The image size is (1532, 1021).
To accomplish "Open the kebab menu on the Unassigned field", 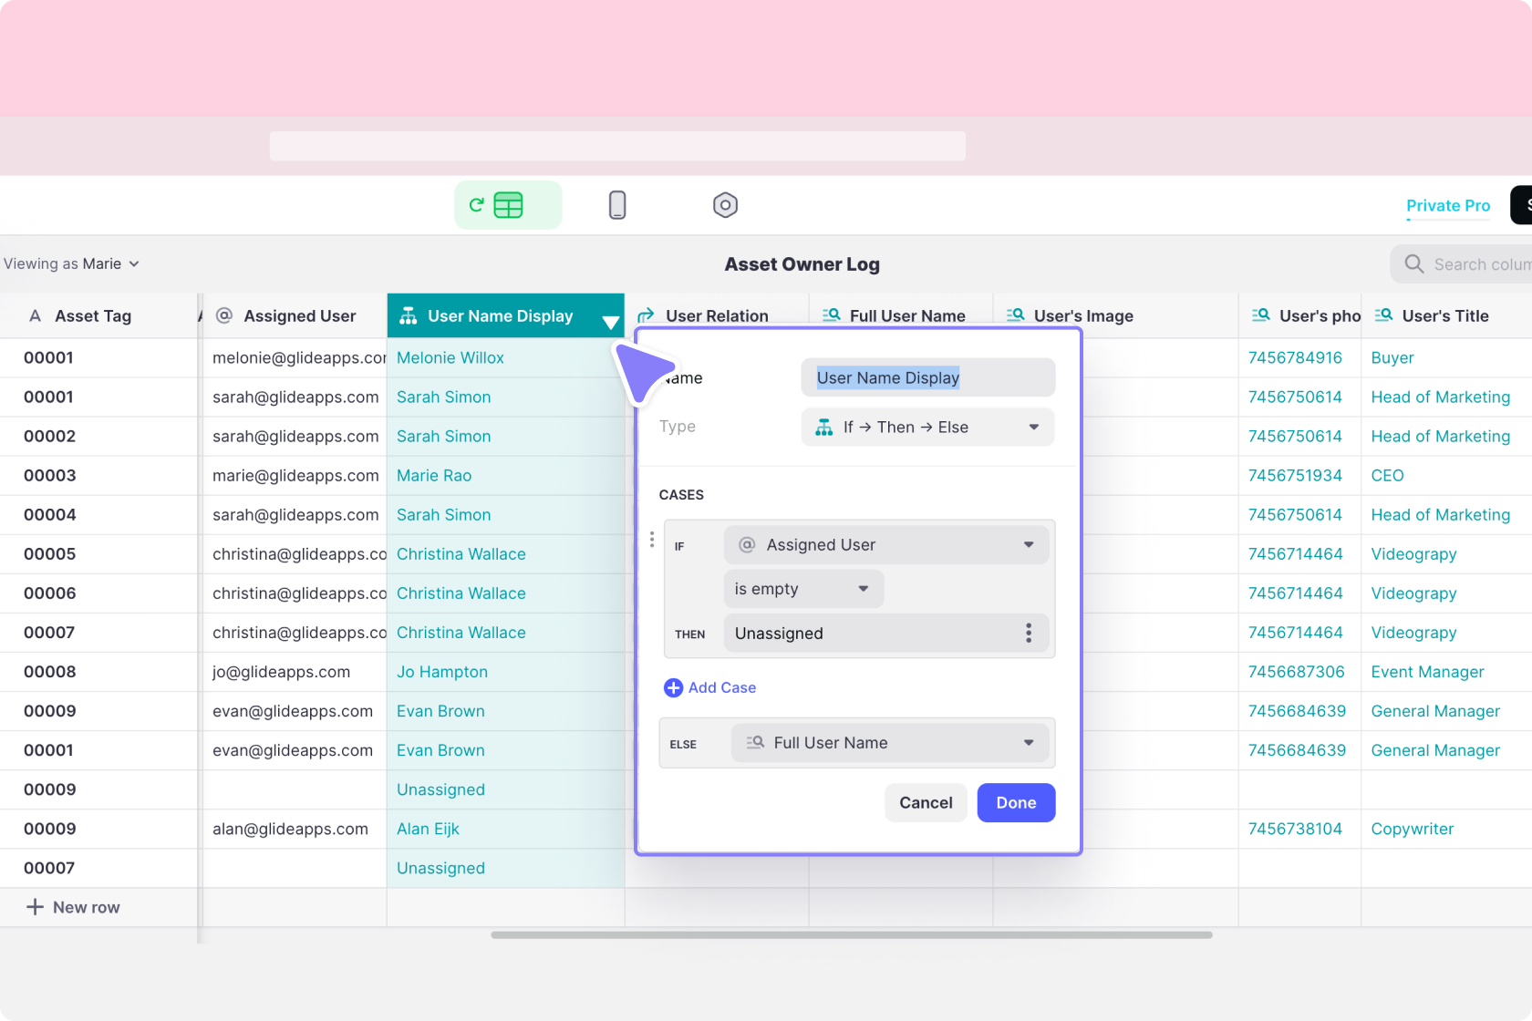I will [1028, 633].
